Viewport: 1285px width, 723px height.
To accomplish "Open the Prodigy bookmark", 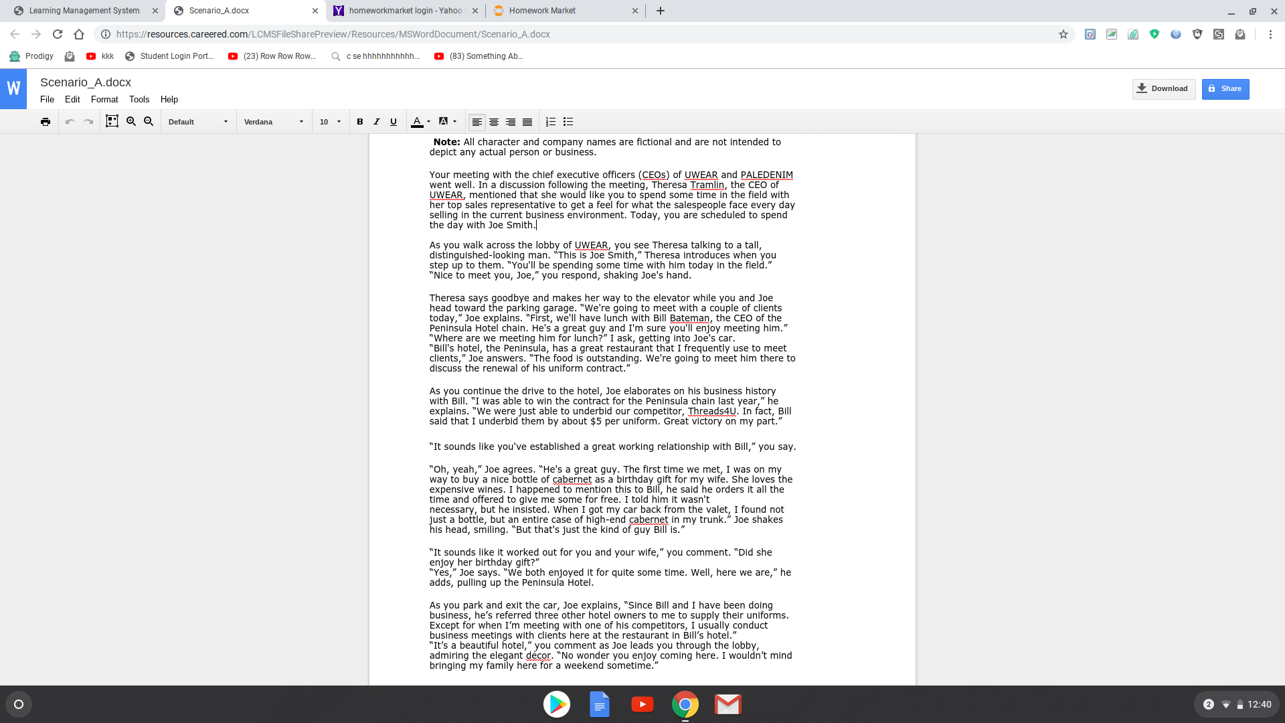I will (31, 56).
